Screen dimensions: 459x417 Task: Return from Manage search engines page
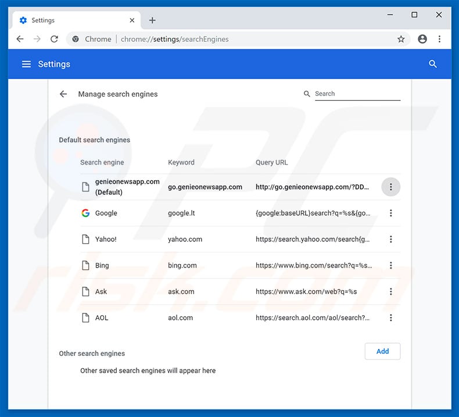tap(63, 94)
